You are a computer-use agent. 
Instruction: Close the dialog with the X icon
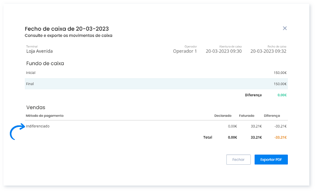click(x=285, y=28)
